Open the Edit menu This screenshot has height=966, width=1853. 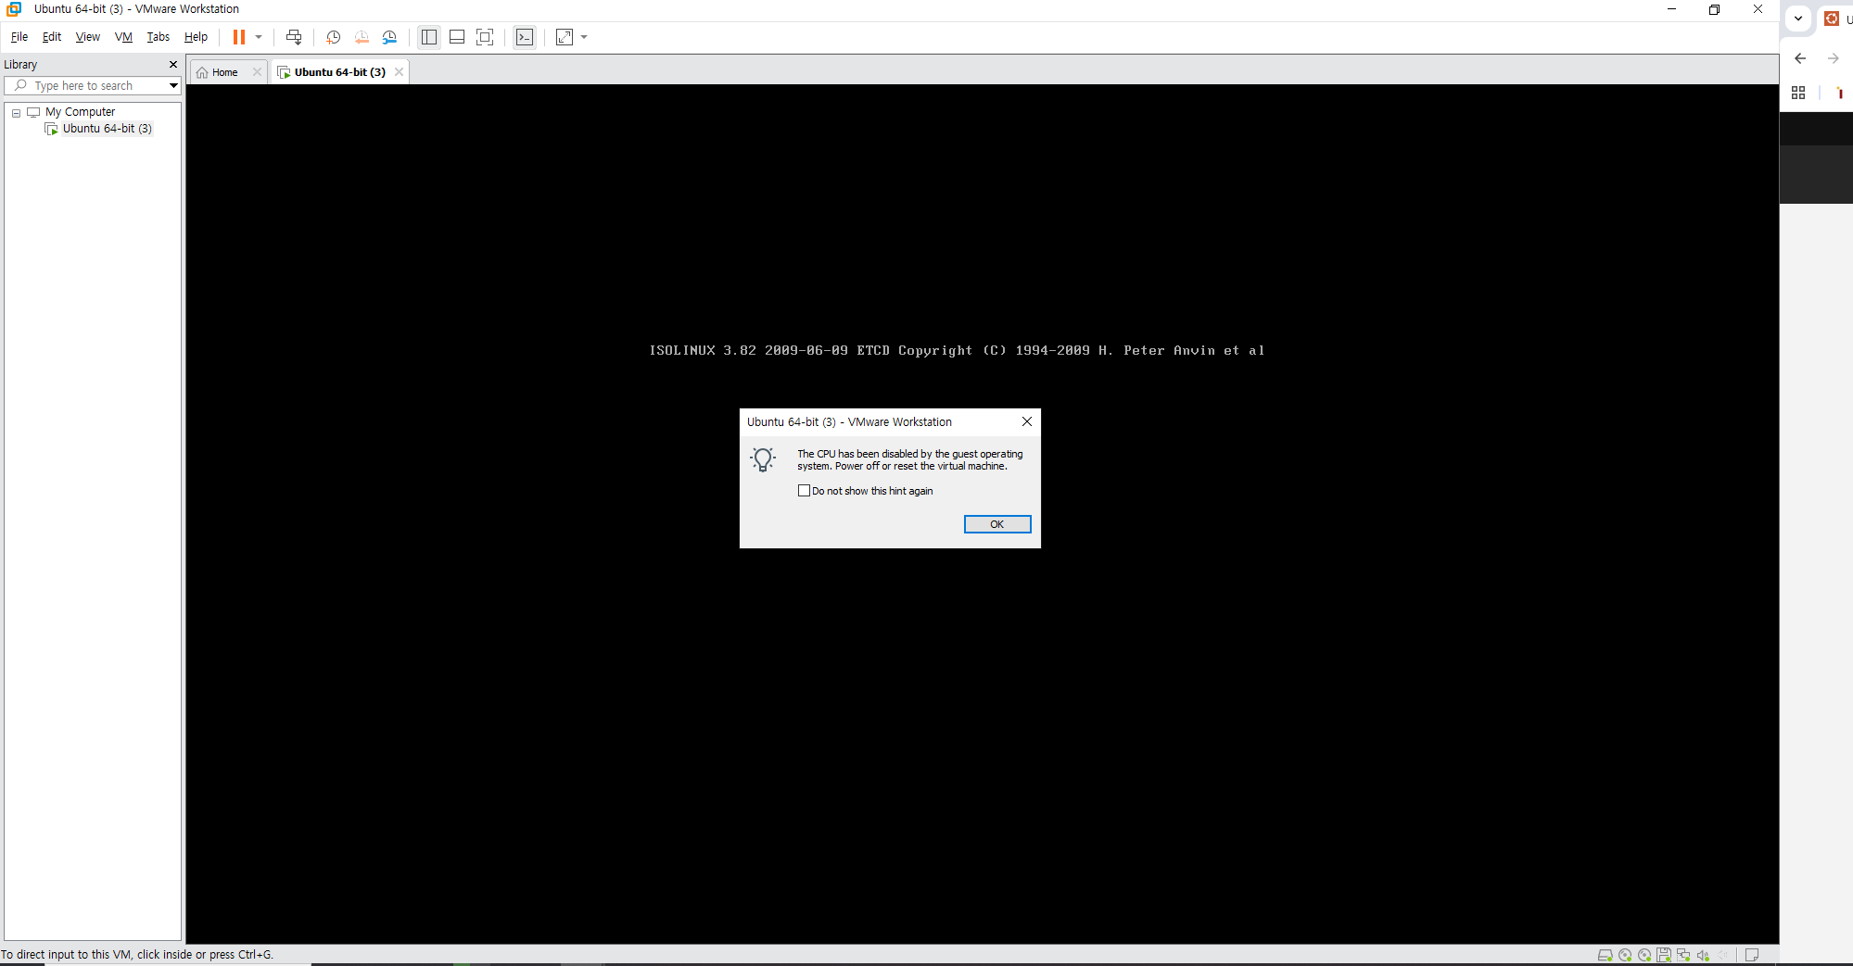pyautogui.click(x=52, y=37)
